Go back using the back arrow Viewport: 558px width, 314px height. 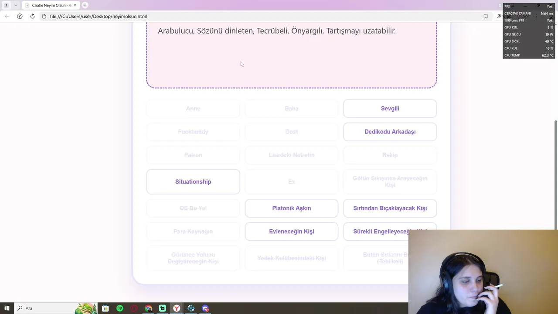7,16
